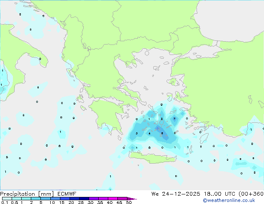Click the '(00+360' forecast offset text

(x=251, y=194)
